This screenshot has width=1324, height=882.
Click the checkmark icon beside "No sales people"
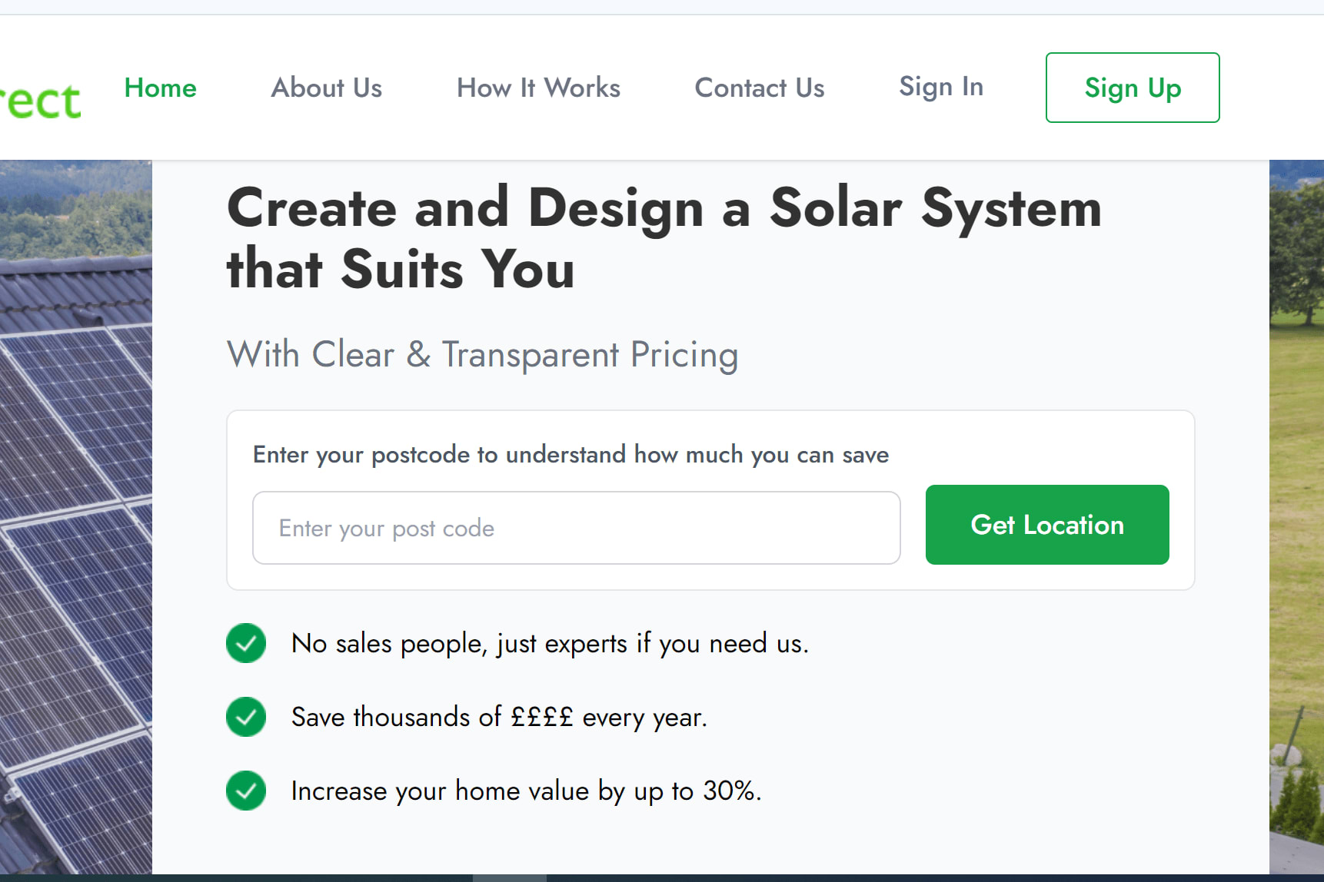click(x=246, y=643)
